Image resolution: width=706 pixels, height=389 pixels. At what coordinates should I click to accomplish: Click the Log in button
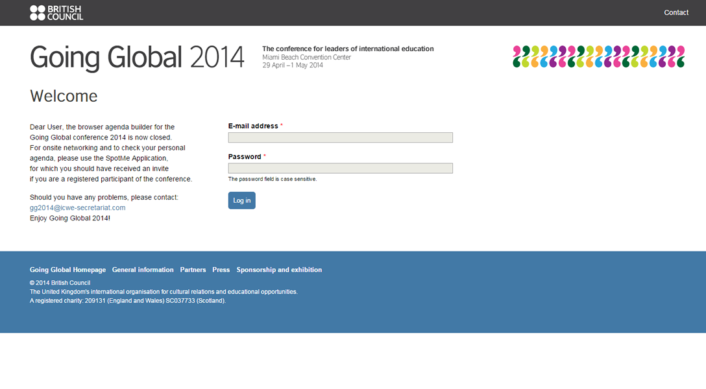tap(242, 200)
